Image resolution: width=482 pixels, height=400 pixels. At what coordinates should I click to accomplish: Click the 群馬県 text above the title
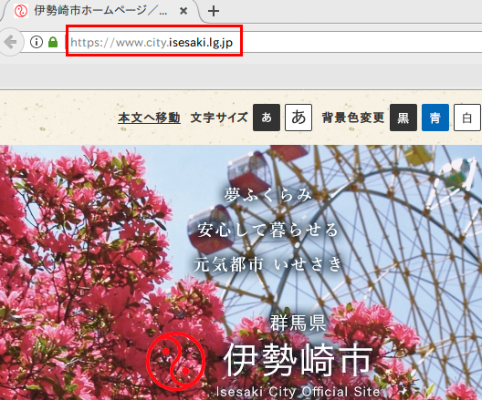(x=298, y=323)
